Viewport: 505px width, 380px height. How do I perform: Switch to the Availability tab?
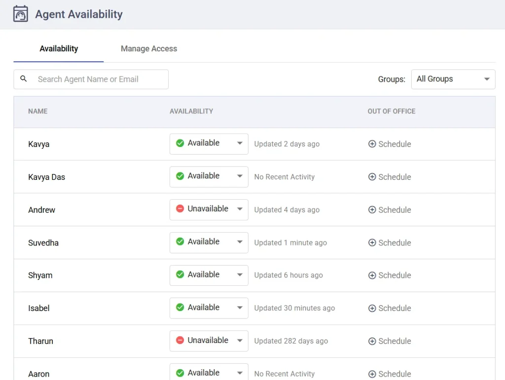point(59,49)
